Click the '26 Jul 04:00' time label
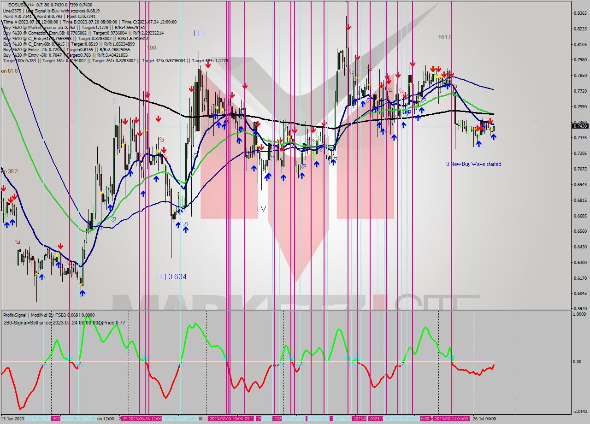The image size is (590, 424). (484, 419)
